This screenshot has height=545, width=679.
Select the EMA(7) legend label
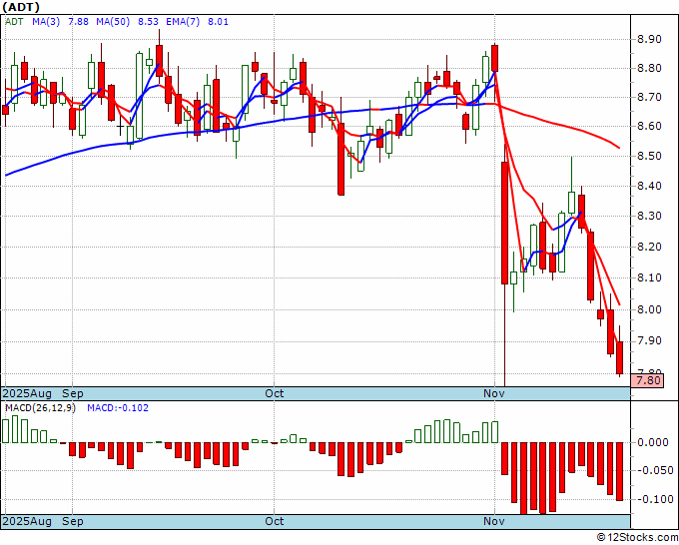pyautogui.click(x=183, y=22)
